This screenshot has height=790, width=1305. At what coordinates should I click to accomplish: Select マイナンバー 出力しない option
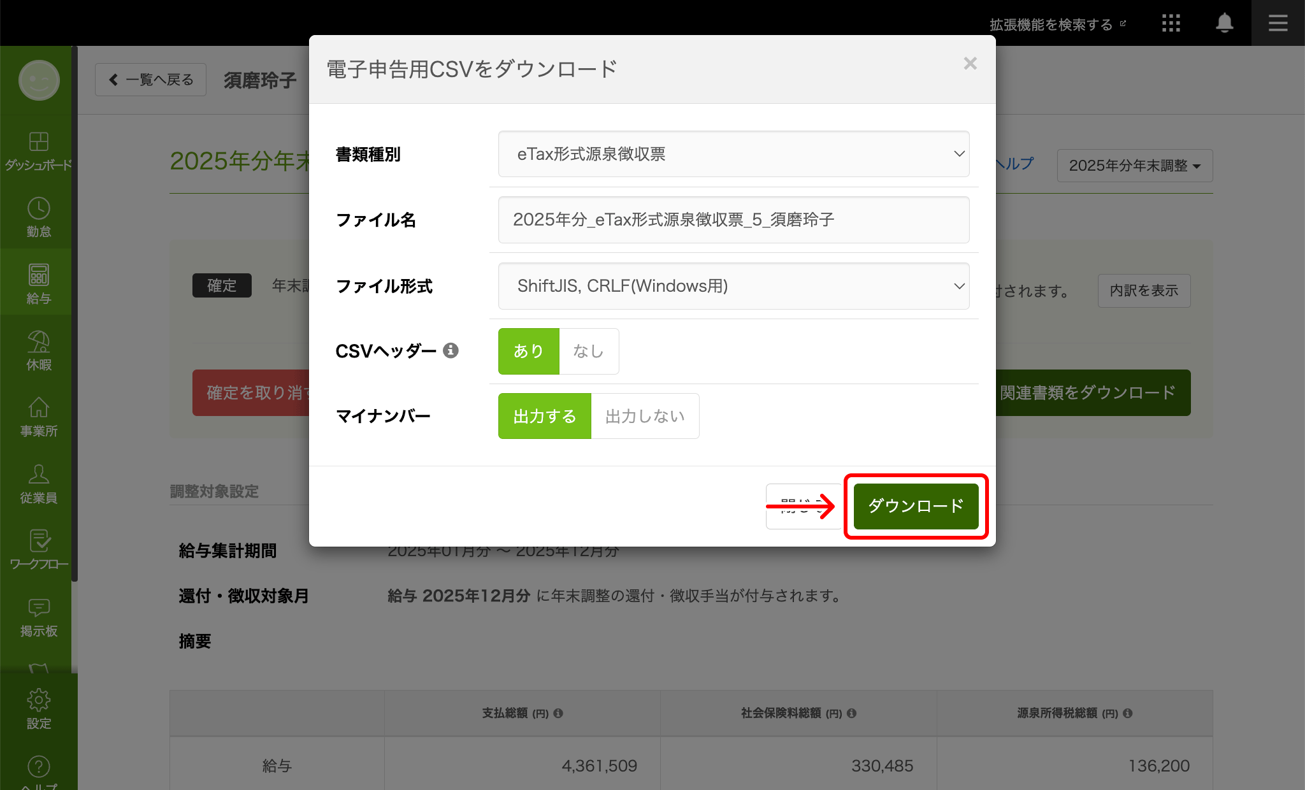point(644,416)
